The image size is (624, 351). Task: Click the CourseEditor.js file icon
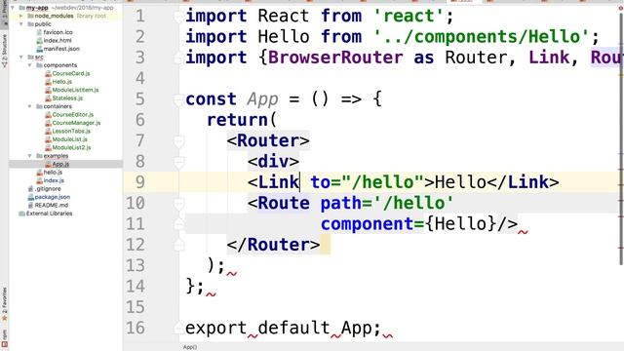(x=48, y=115)
